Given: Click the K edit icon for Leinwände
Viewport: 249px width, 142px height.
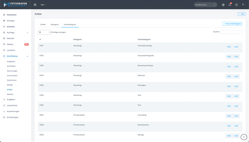Looking at the screenshot, I should pyautogui.click(x=229, y=116).
